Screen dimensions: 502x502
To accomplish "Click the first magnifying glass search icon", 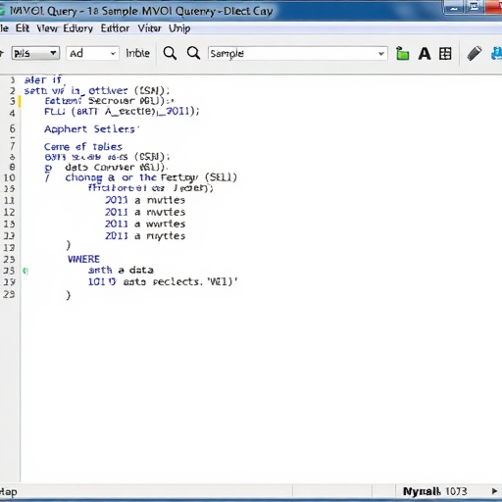I will click(170, 53).
